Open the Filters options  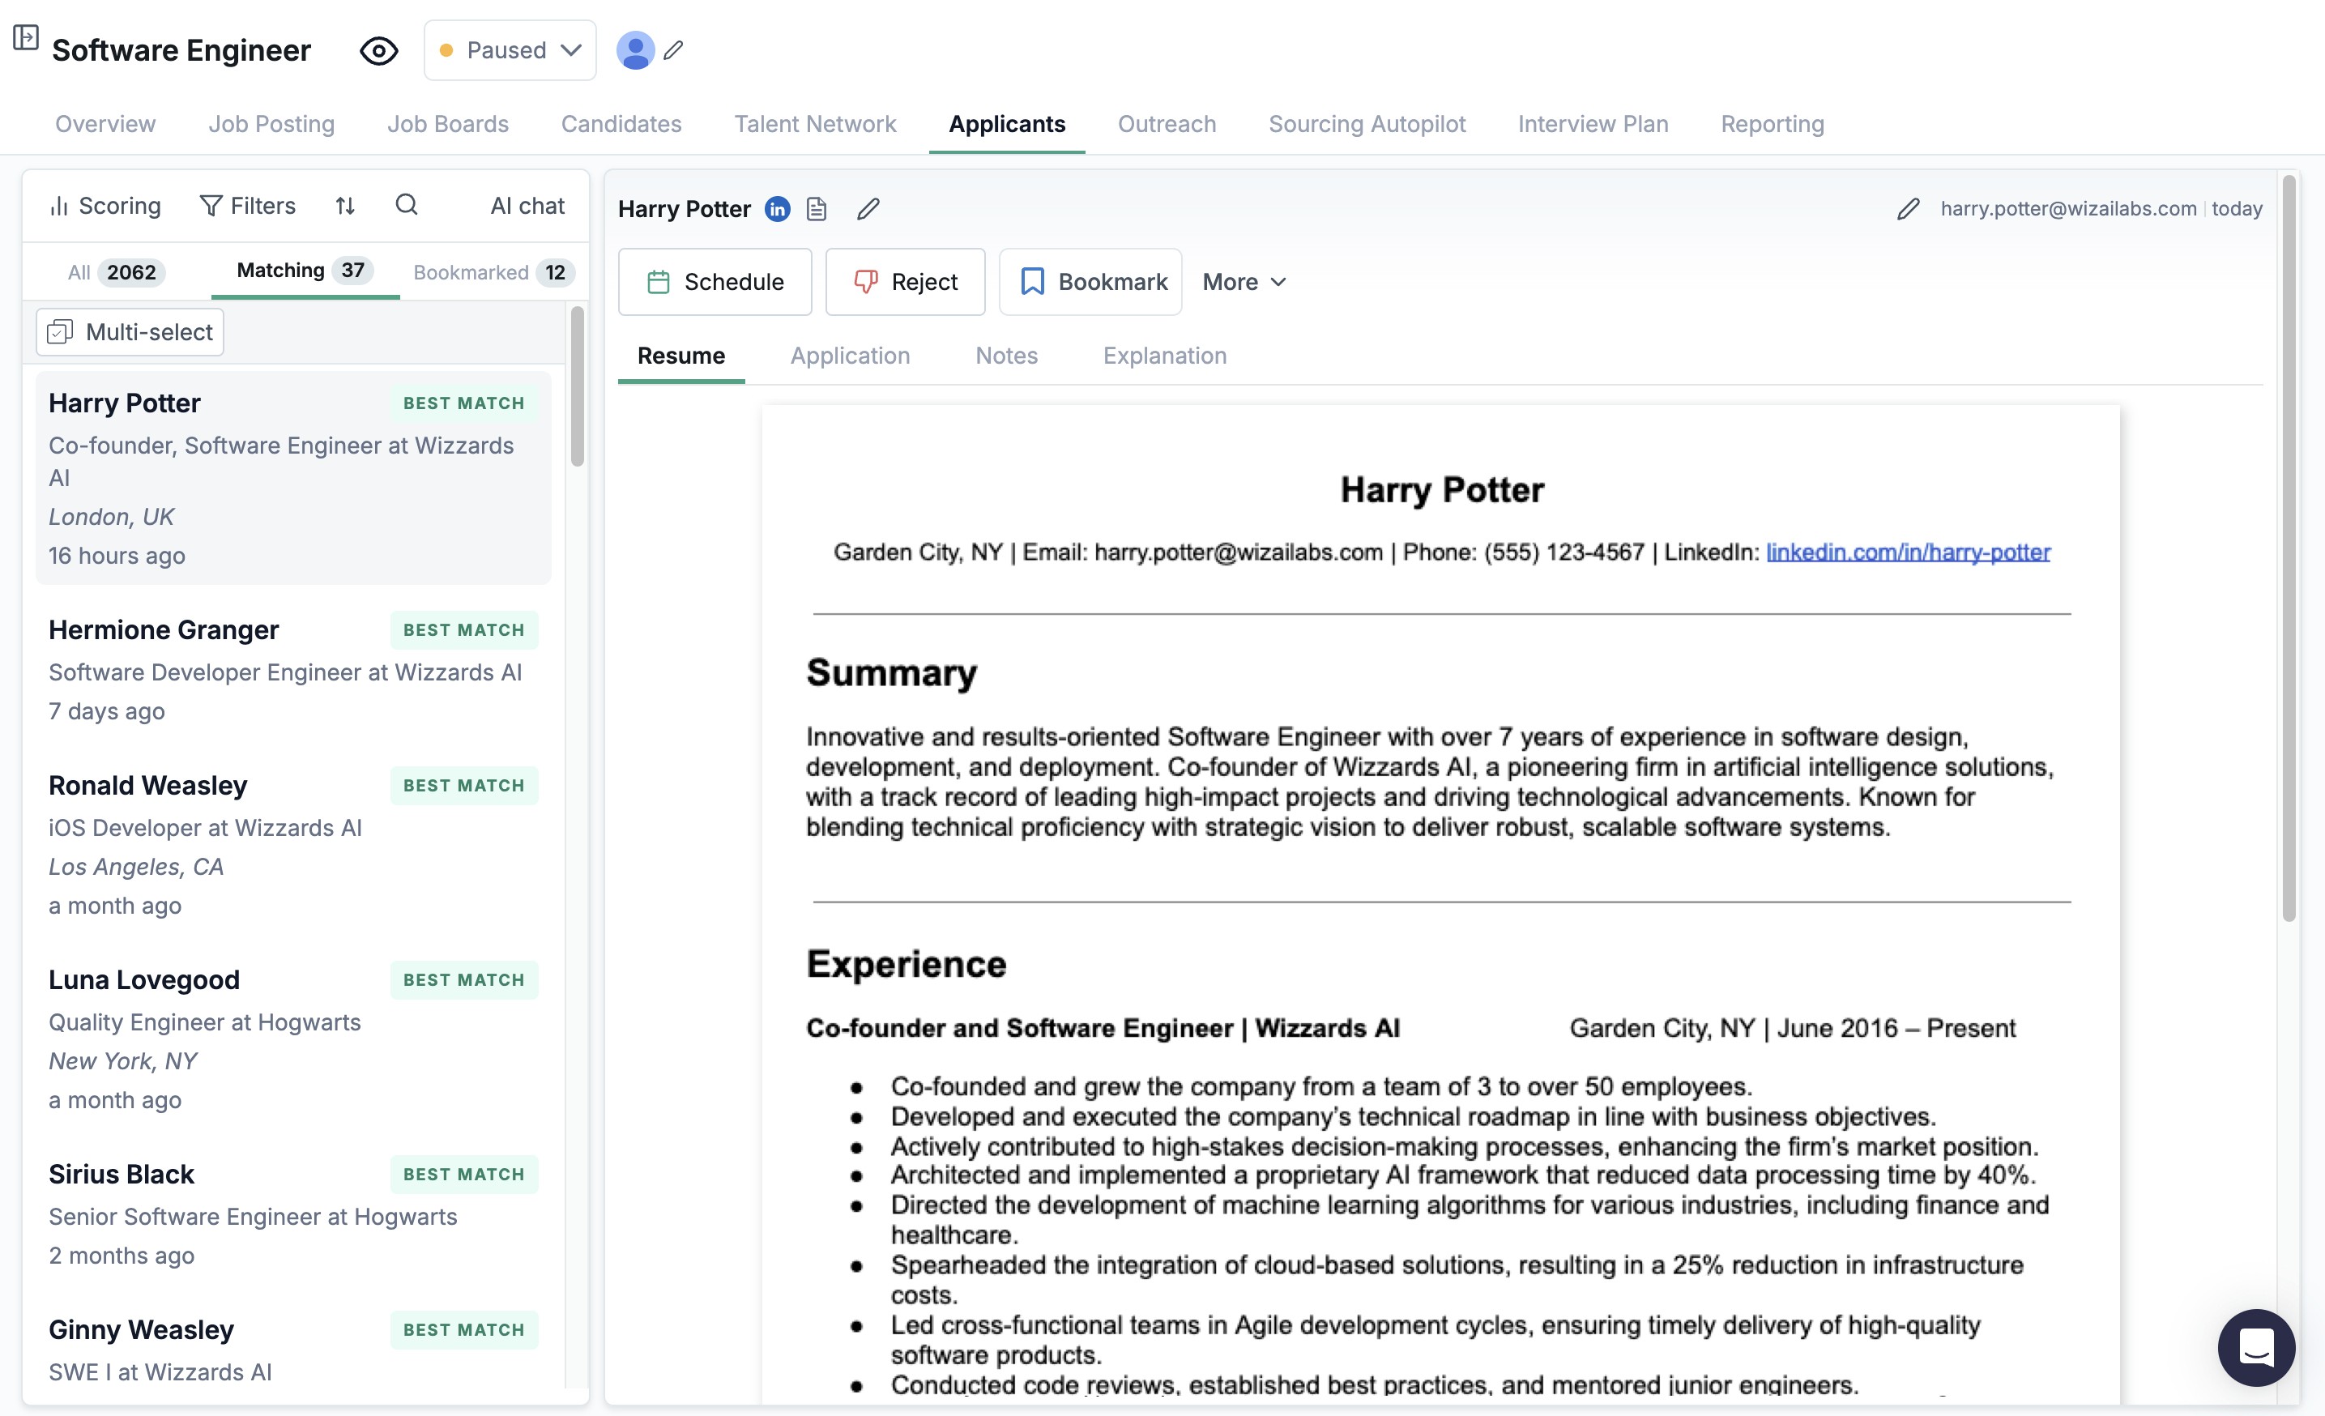[x=247, y=205]
